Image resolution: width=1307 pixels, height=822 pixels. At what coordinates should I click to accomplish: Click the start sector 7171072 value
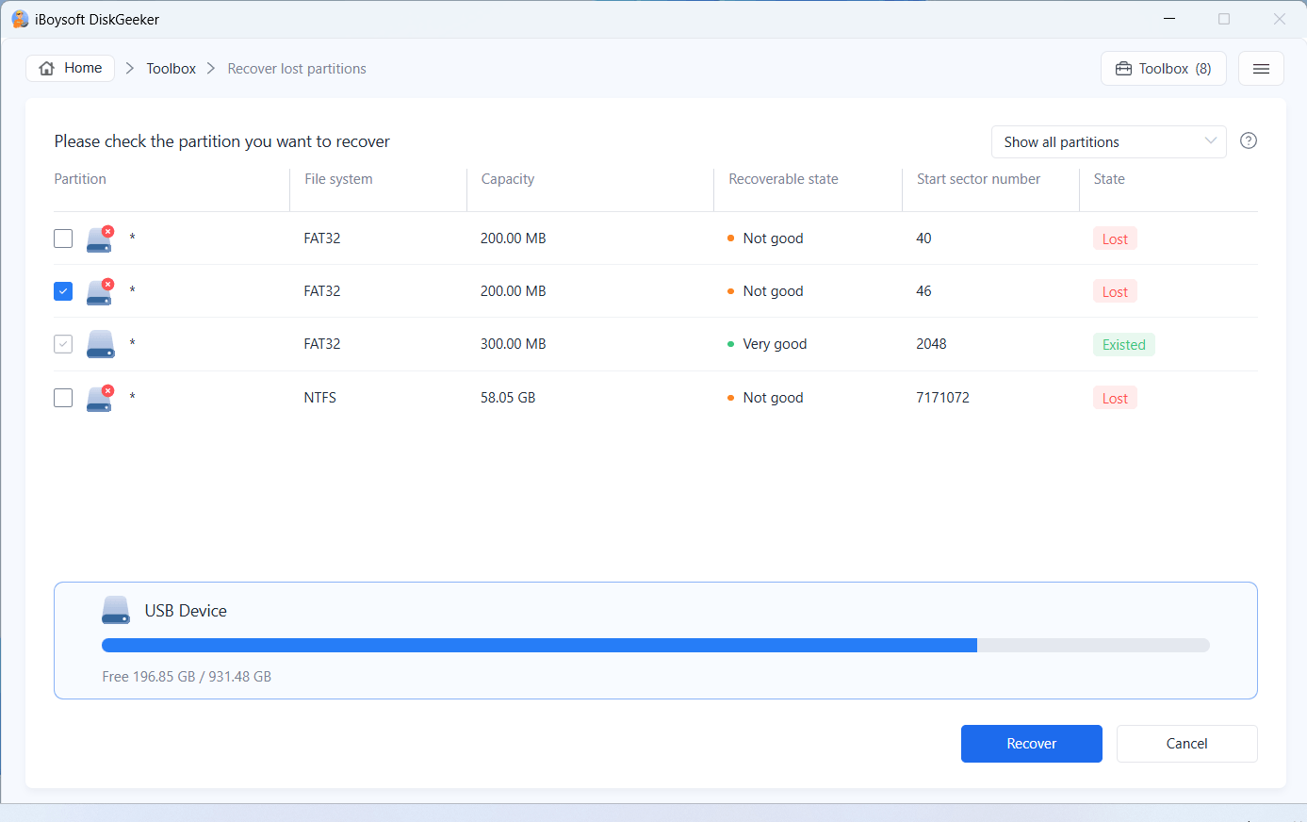point(942,398)
